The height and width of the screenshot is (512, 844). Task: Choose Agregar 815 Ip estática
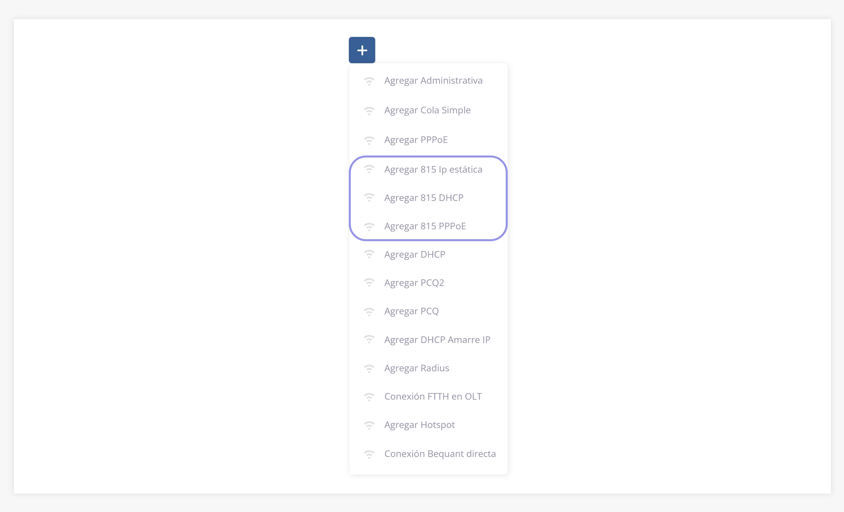[x=433, y=169]
